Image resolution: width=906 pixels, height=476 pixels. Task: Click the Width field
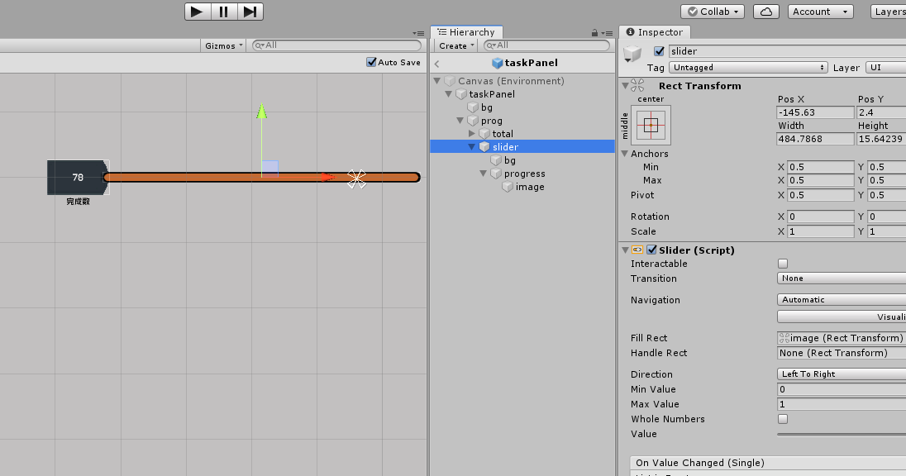[x=815, y=139]
